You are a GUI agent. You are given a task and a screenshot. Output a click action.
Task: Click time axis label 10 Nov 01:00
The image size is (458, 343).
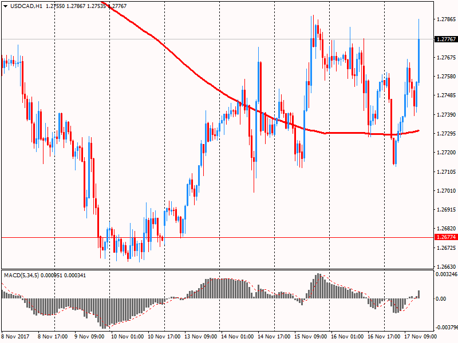click(x=127, y=336)
